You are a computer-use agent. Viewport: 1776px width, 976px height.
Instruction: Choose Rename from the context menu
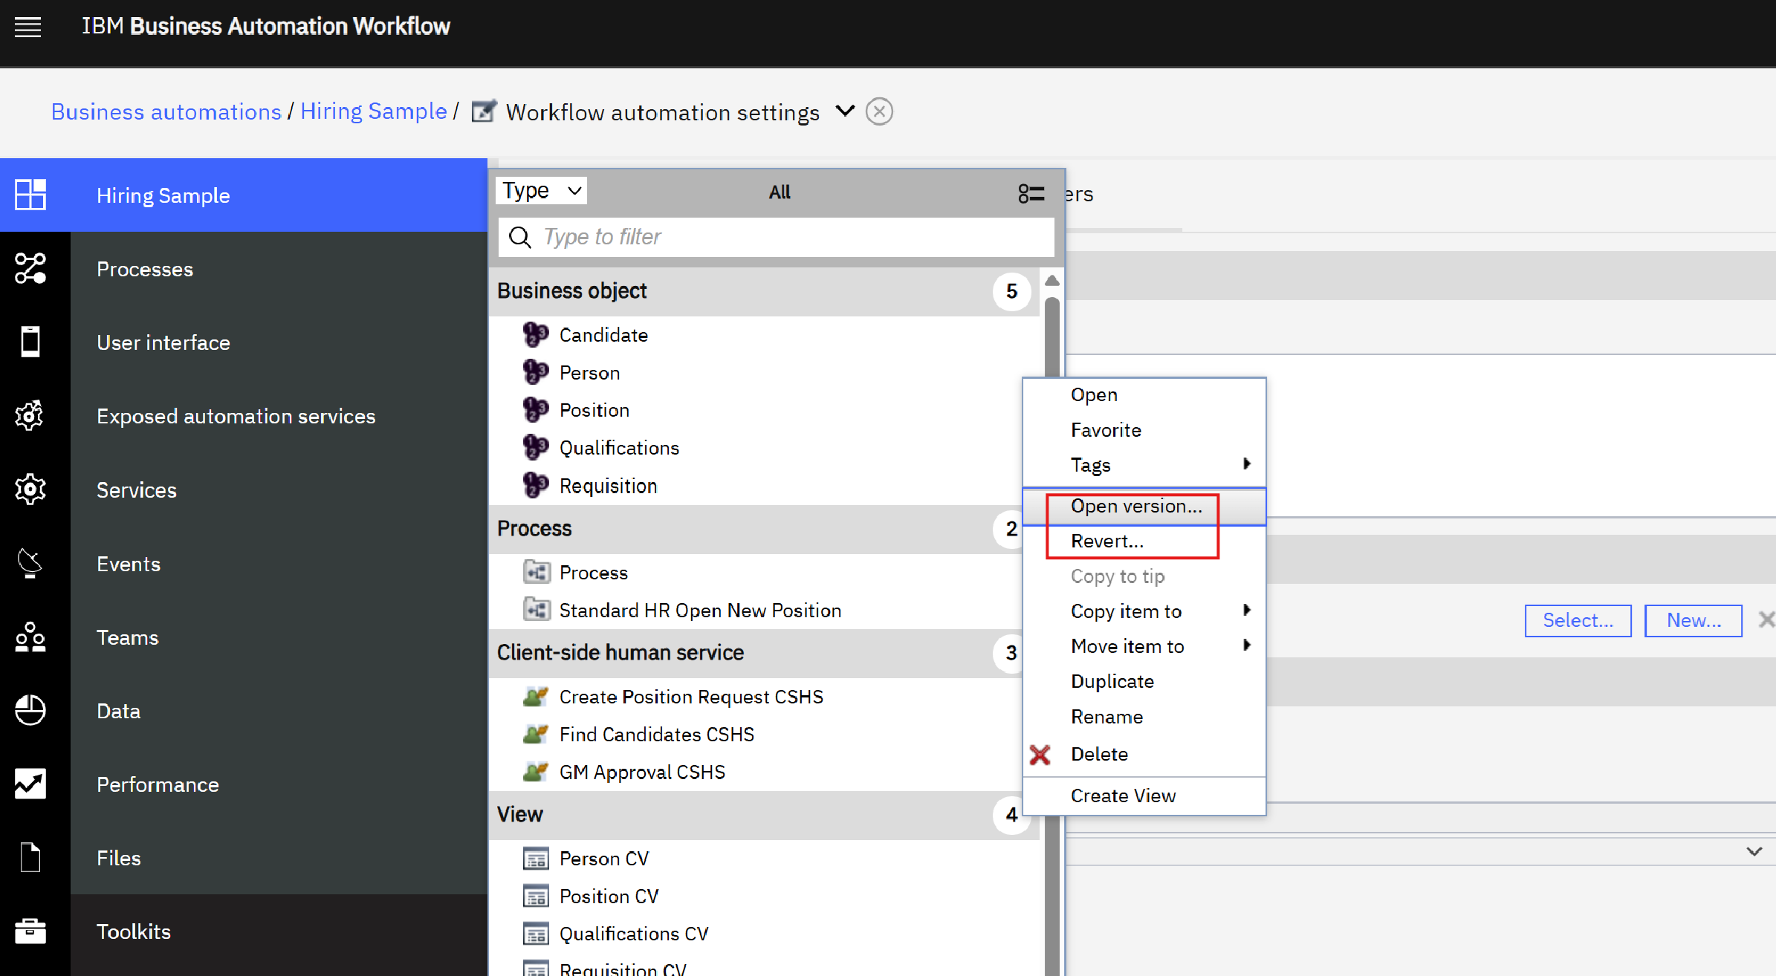(x=1144, y=717)
